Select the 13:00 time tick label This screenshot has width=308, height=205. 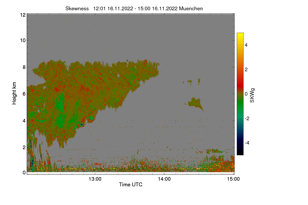[95, 179]
